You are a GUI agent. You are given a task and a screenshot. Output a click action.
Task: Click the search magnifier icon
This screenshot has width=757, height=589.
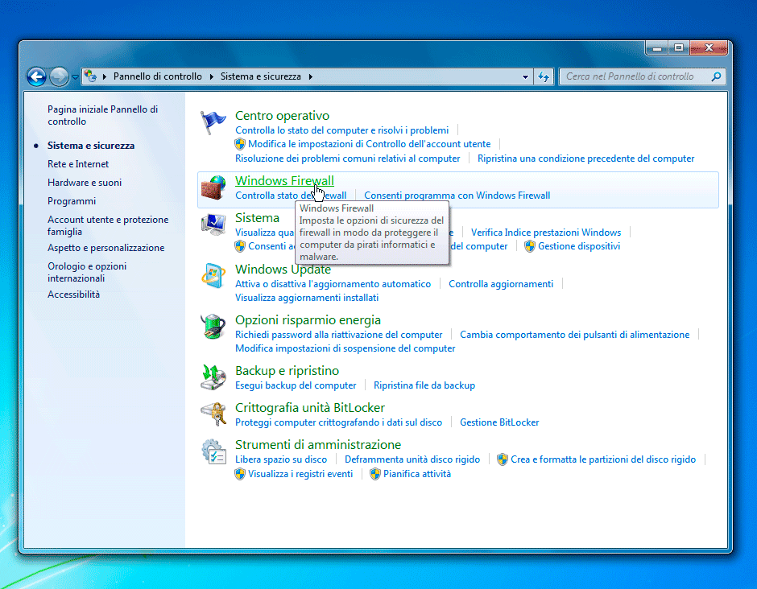[x=716, y=76]
